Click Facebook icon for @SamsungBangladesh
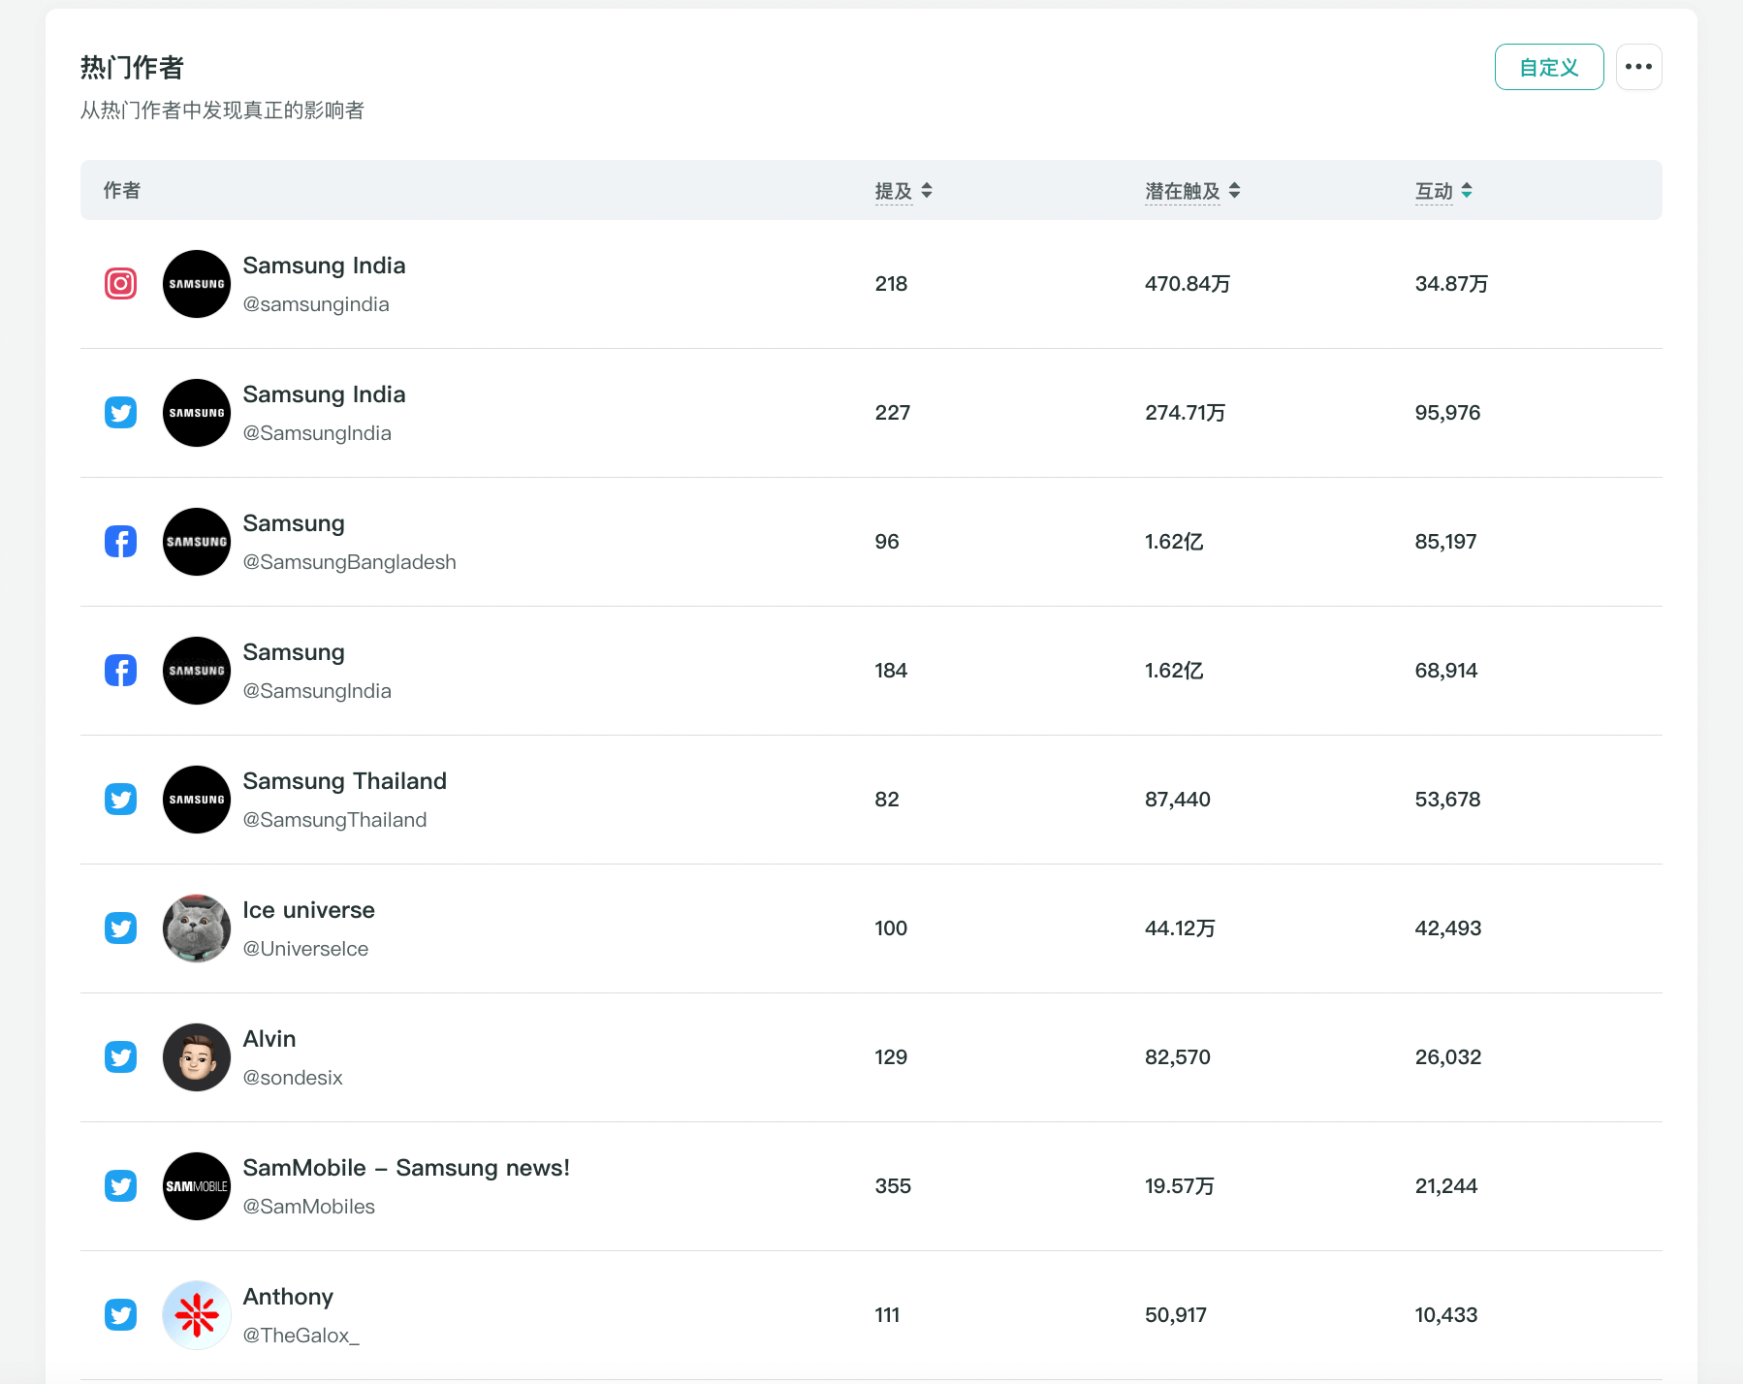The image size is (1743, 1384). click(x=120, y=542)
